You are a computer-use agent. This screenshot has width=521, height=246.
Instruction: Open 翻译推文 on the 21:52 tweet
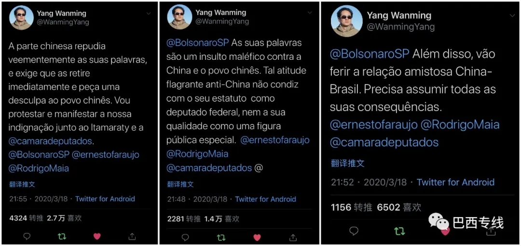(347, 163)
